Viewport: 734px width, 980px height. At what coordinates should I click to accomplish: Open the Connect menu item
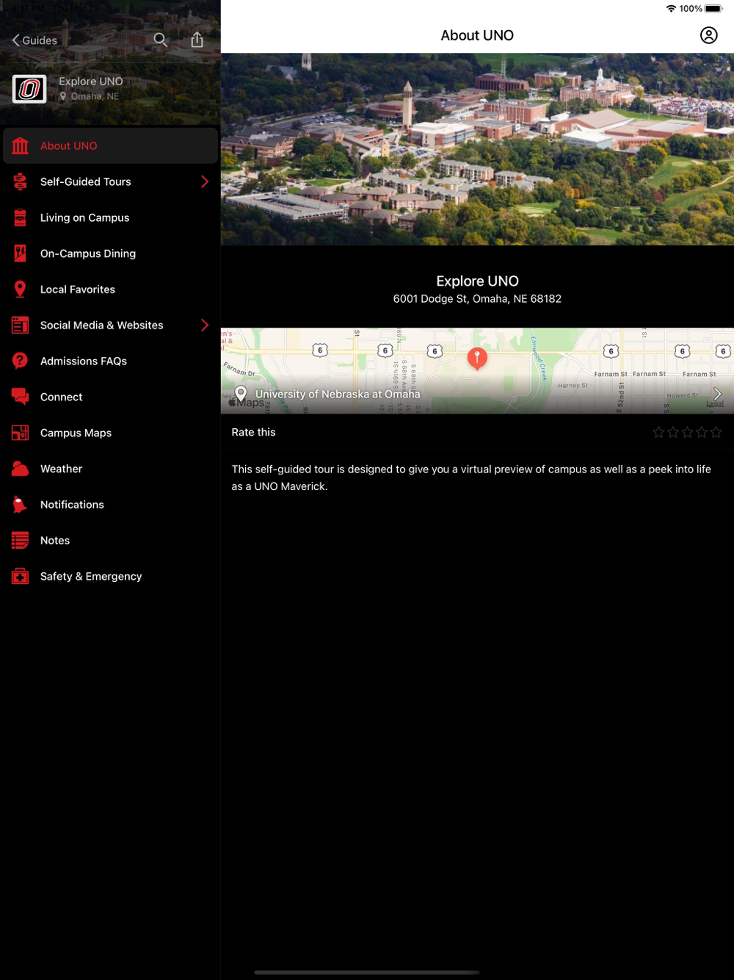[110, 397]
